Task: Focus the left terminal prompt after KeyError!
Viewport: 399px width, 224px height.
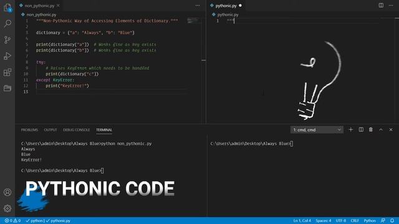Action: [x=62, y=170]
